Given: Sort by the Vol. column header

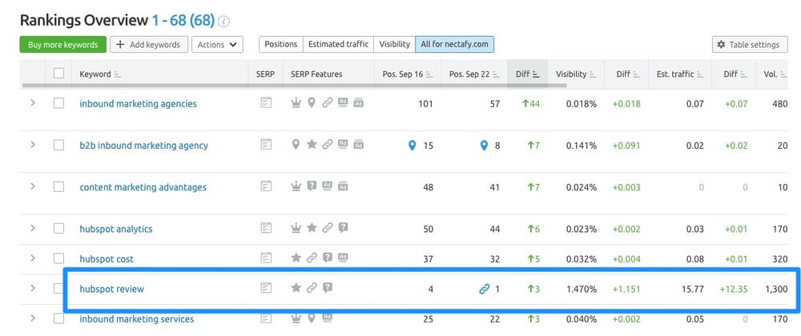Looking at the screenshot, I should [775, 74].
